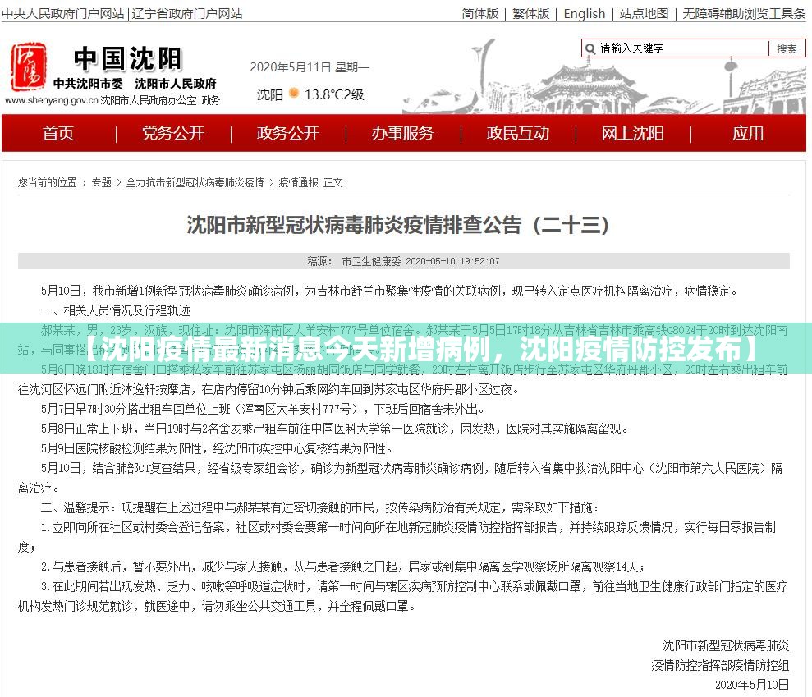Screen dimensions: 812x697
Task: Go to 全力抗击新型冠状病毒肺炎疫情 breadcrumb
Action: click(195, 182)
